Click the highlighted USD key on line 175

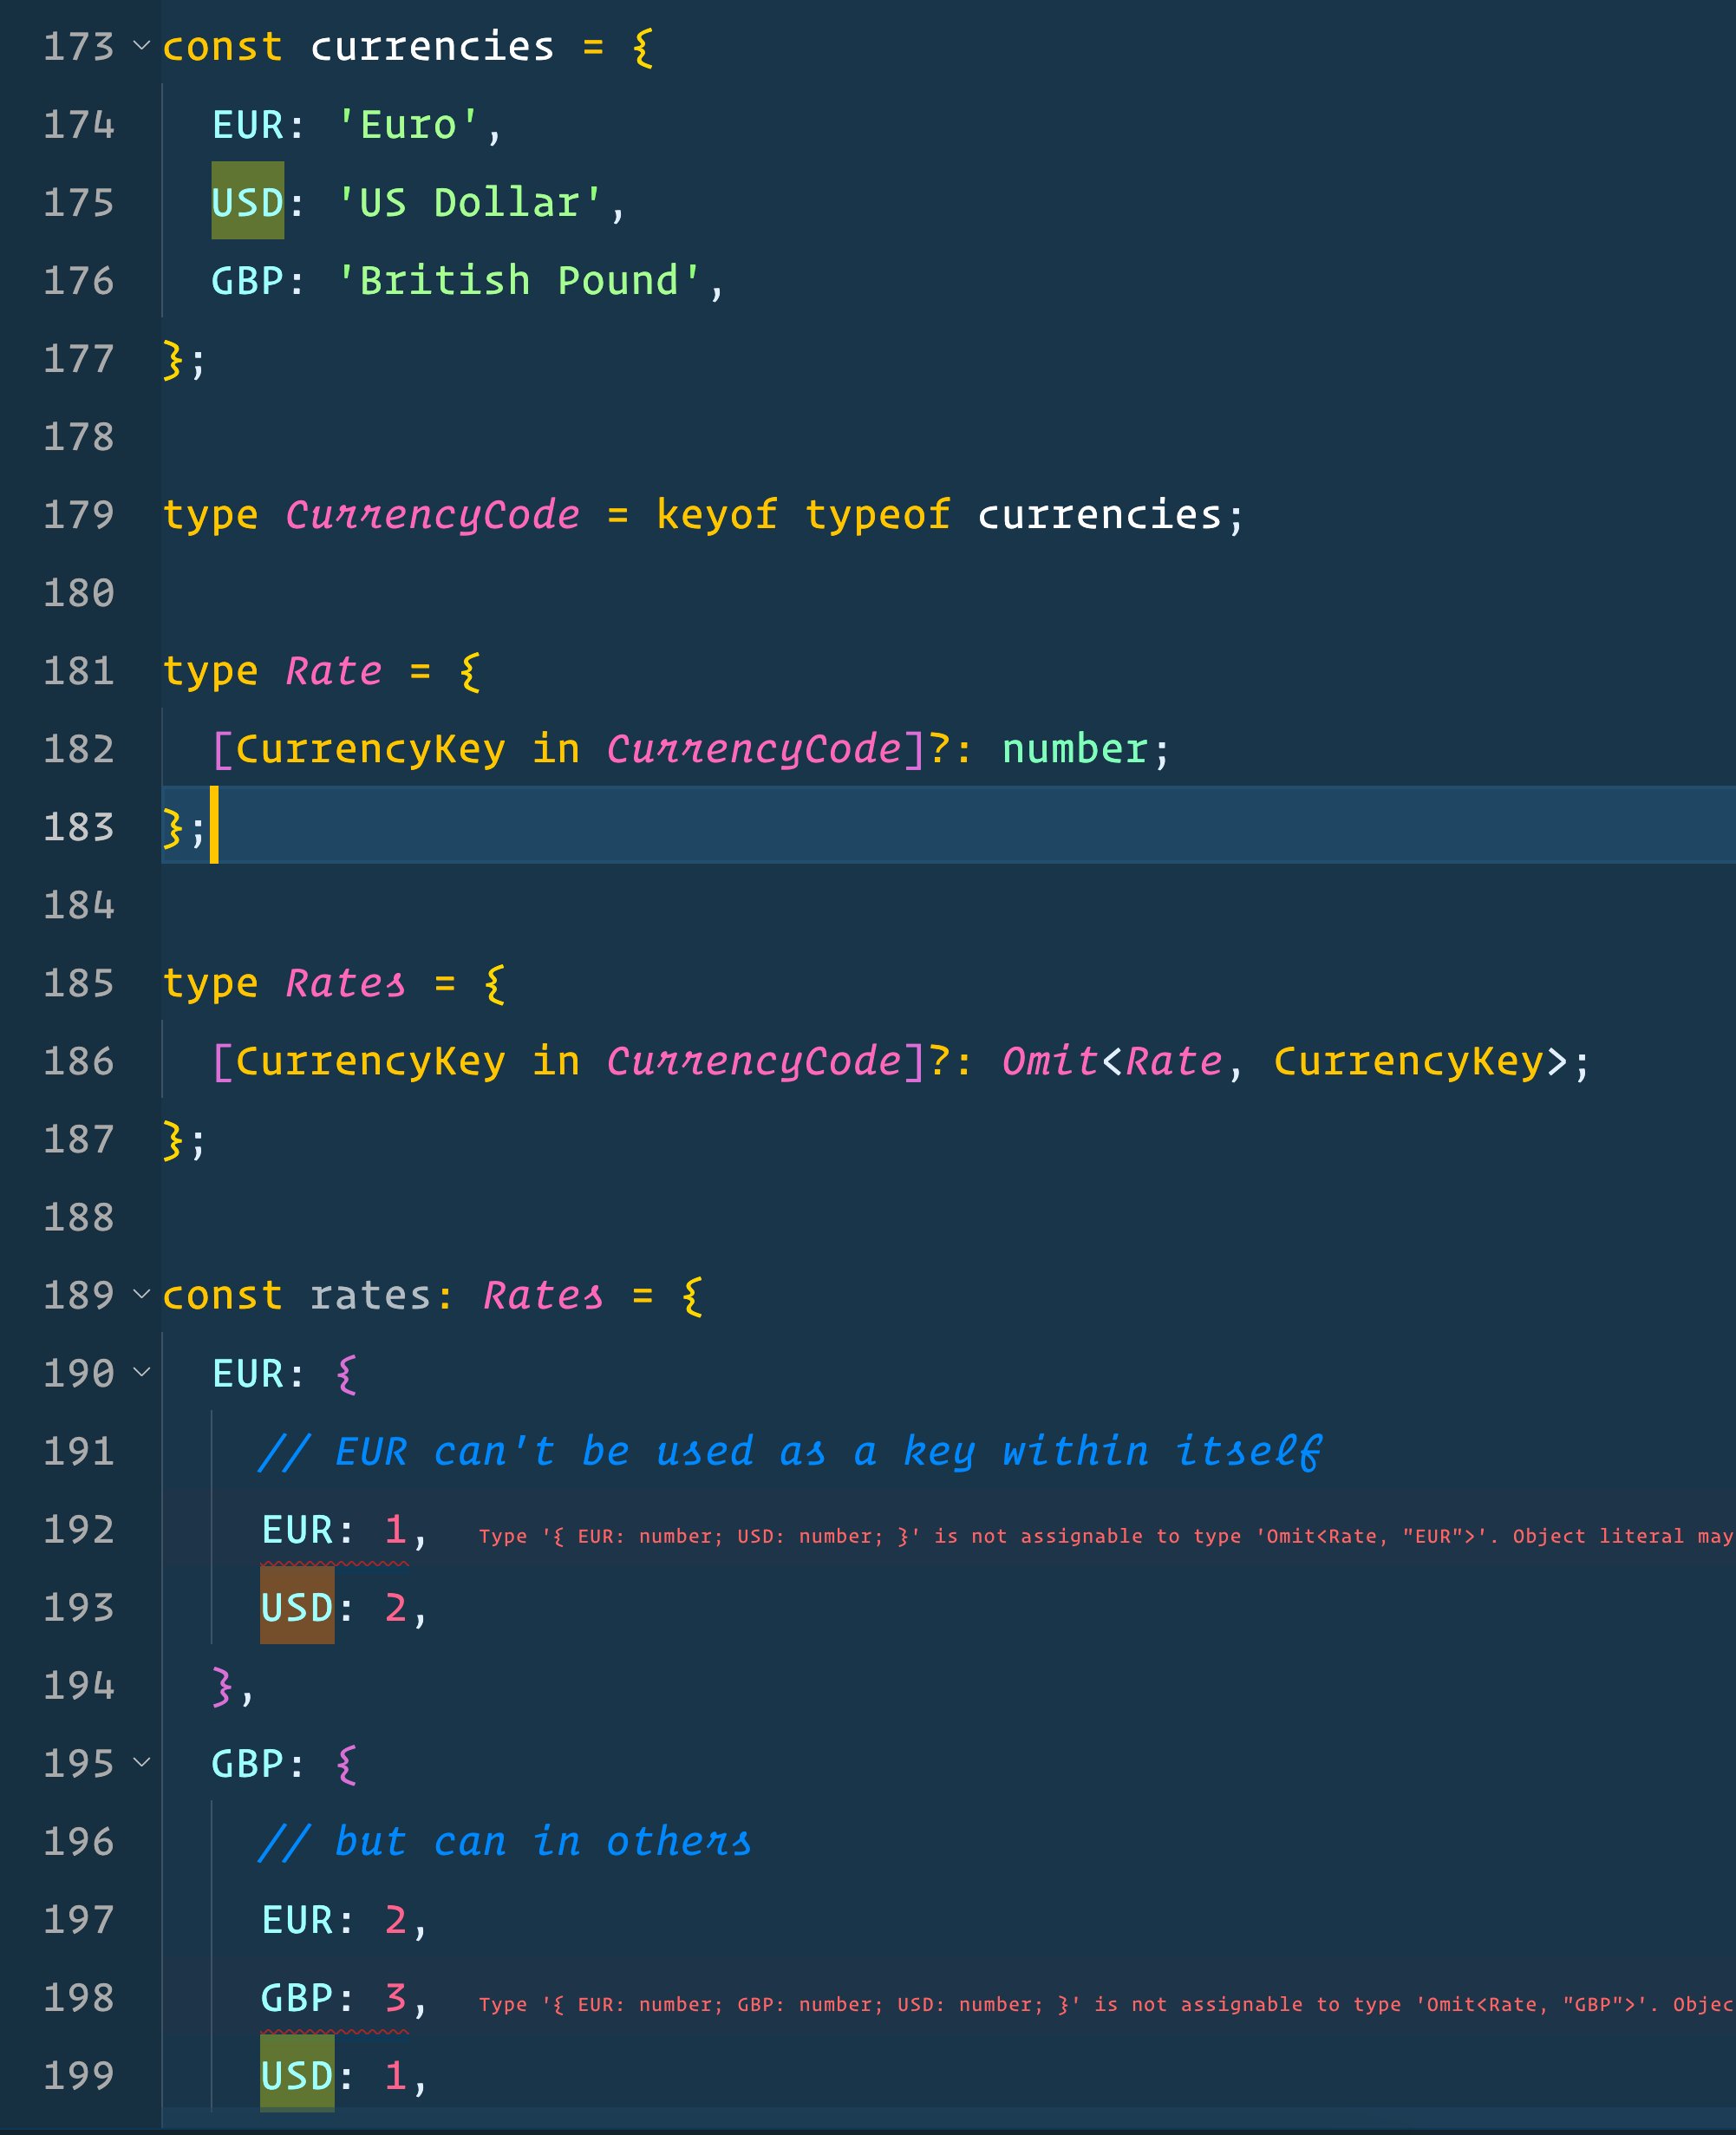pyautogui.click(x=248, y=202)
